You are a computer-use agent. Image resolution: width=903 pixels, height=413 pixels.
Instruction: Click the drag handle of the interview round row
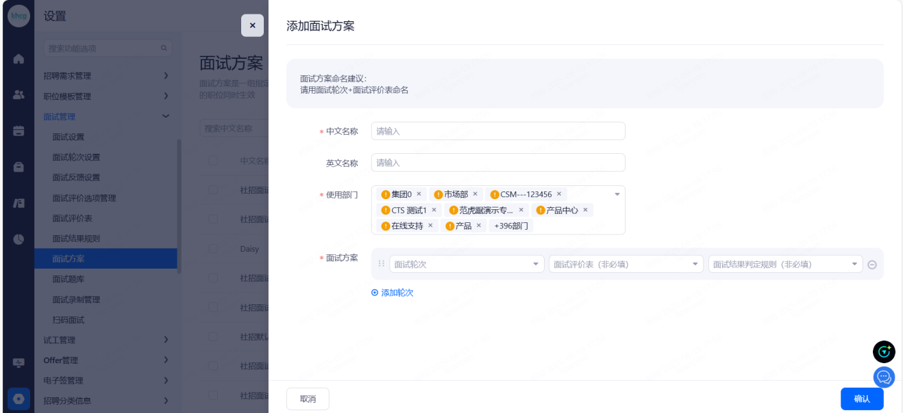point(382,264)
